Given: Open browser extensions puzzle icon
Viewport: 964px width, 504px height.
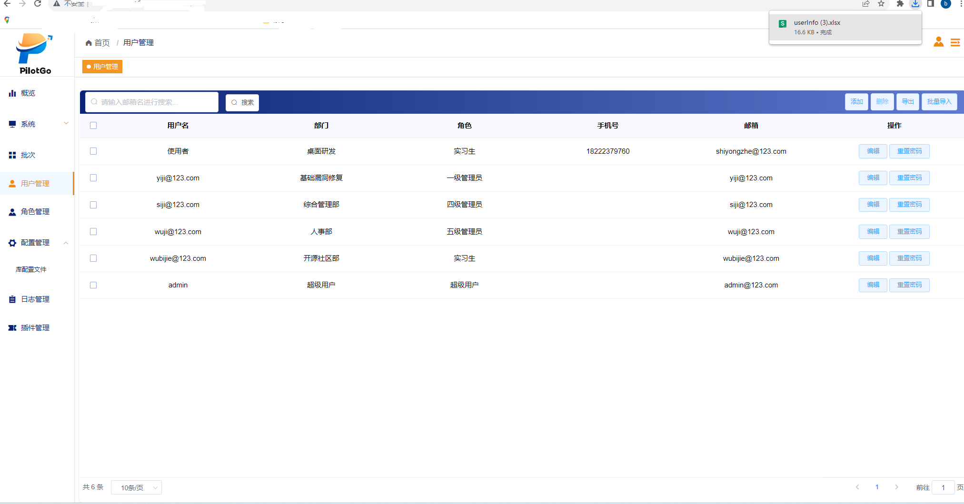Looking at the screenshot, I should [899, 4].
